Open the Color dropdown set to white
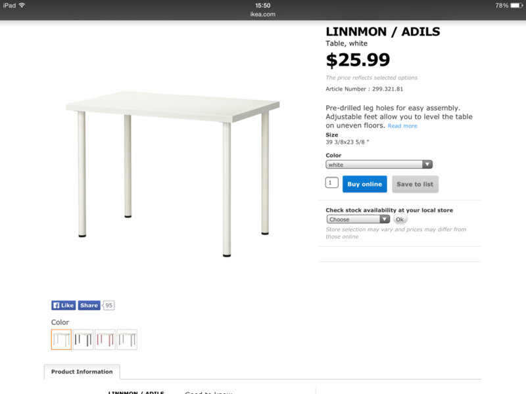Image resolution: width=526 pixels, height=394 pixels. [379, 165]
